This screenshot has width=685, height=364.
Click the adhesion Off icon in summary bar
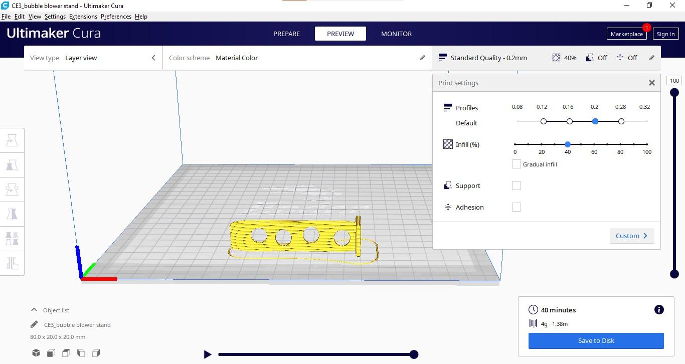pos(620,58)
